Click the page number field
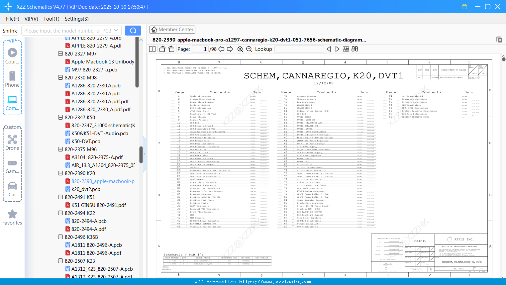 pos(200,49)
